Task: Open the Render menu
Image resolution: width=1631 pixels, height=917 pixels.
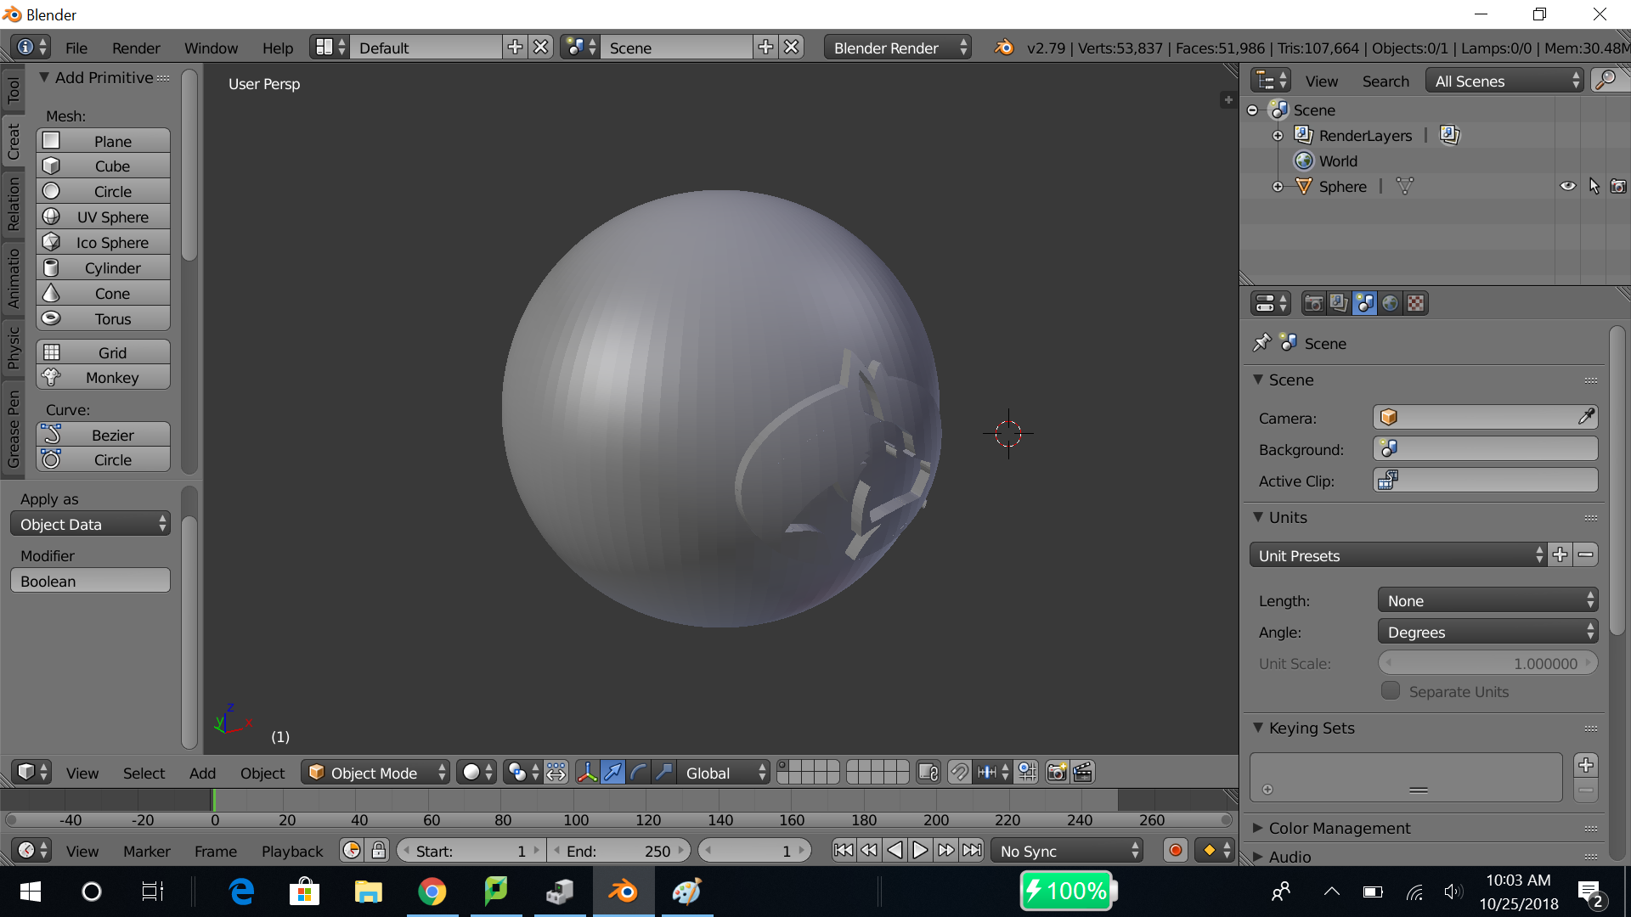Action: coord(136,48)
